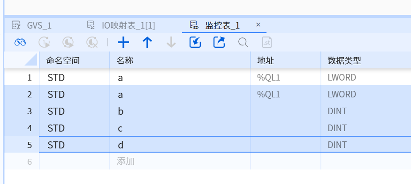Click the cancel cyclic write icon

tap(92, 42)
